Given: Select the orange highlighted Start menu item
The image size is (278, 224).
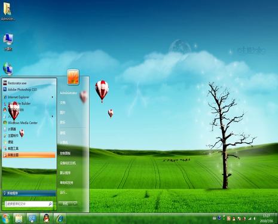Looking at the screenshot, I should [29, 155].
